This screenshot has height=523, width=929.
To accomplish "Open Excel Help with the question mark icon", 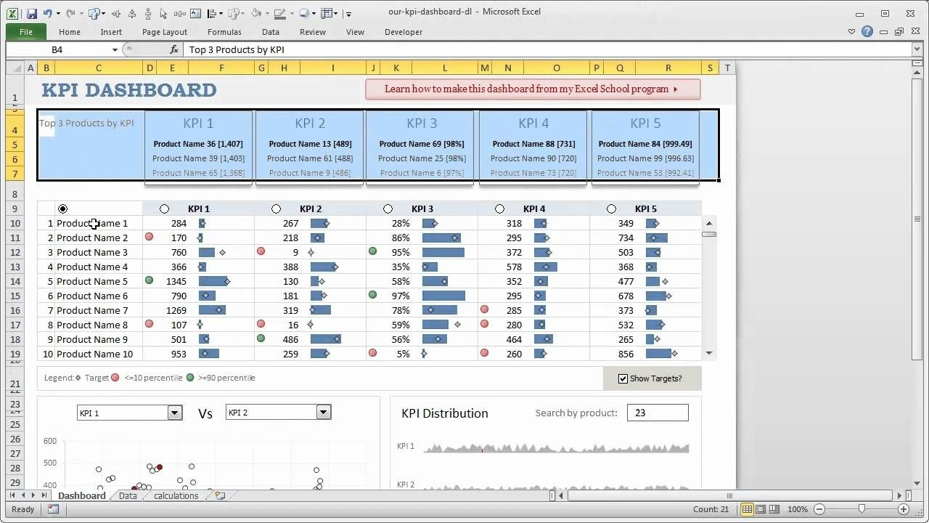I will pyautogui.click(x=867, y=31).
